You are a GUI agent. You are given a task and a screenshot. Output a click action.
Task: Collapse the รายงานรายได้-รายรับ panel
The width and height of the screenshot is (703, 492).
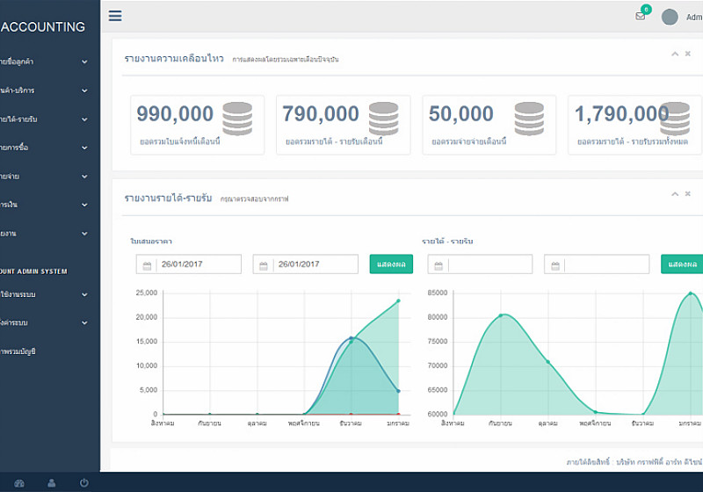675,193
